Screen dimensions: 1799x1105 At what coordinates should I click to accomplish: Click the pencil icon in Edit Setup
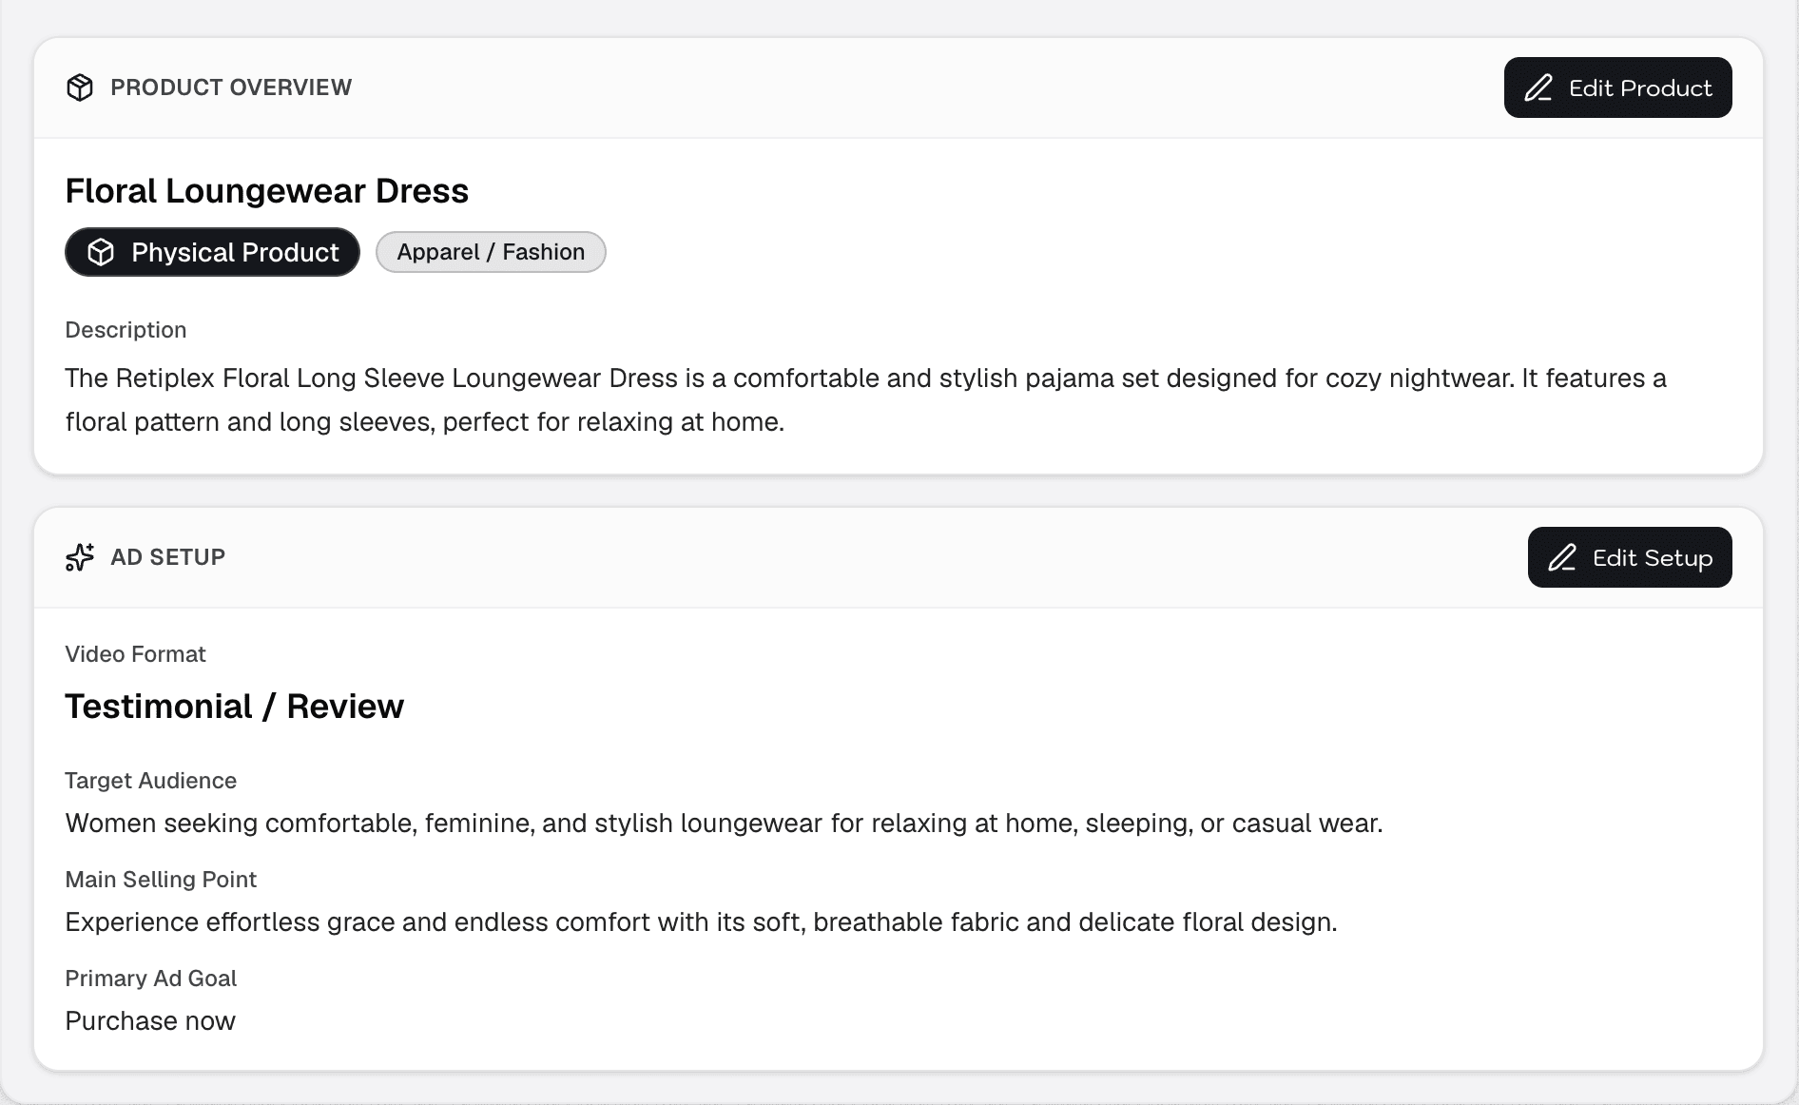click(x=1562, y=558)
